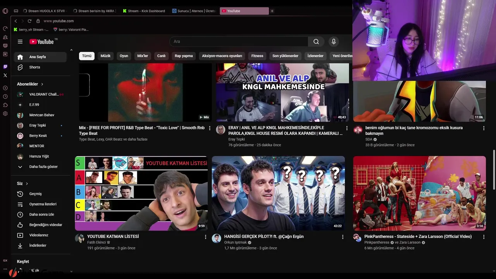The height and width of the screenshot is (279, 496).
Task: Select the Fitness filter chip
Action: coord(257,56)
